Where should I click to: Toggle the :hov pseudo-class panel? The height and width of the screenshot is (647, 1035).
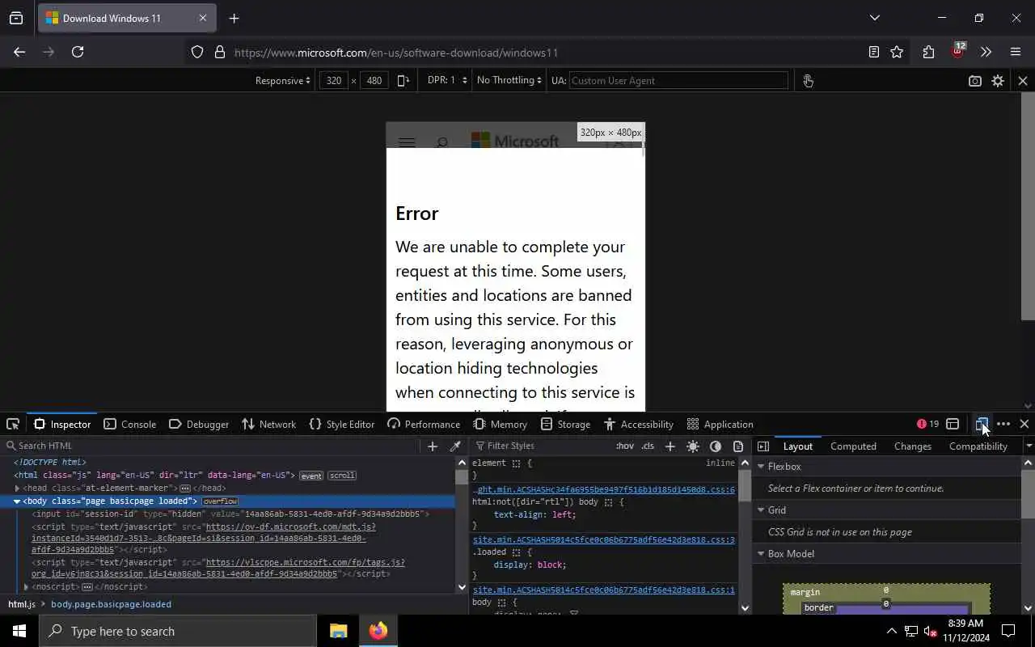(x=625, y=446)
